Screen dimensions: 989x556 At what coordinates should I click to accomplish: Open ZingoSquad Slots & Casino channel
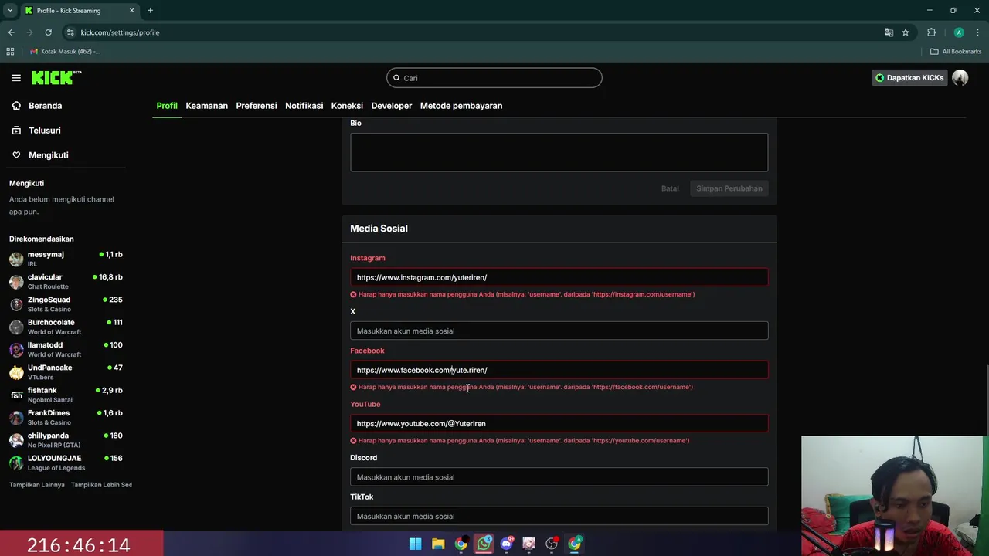(x=66, y=304)
